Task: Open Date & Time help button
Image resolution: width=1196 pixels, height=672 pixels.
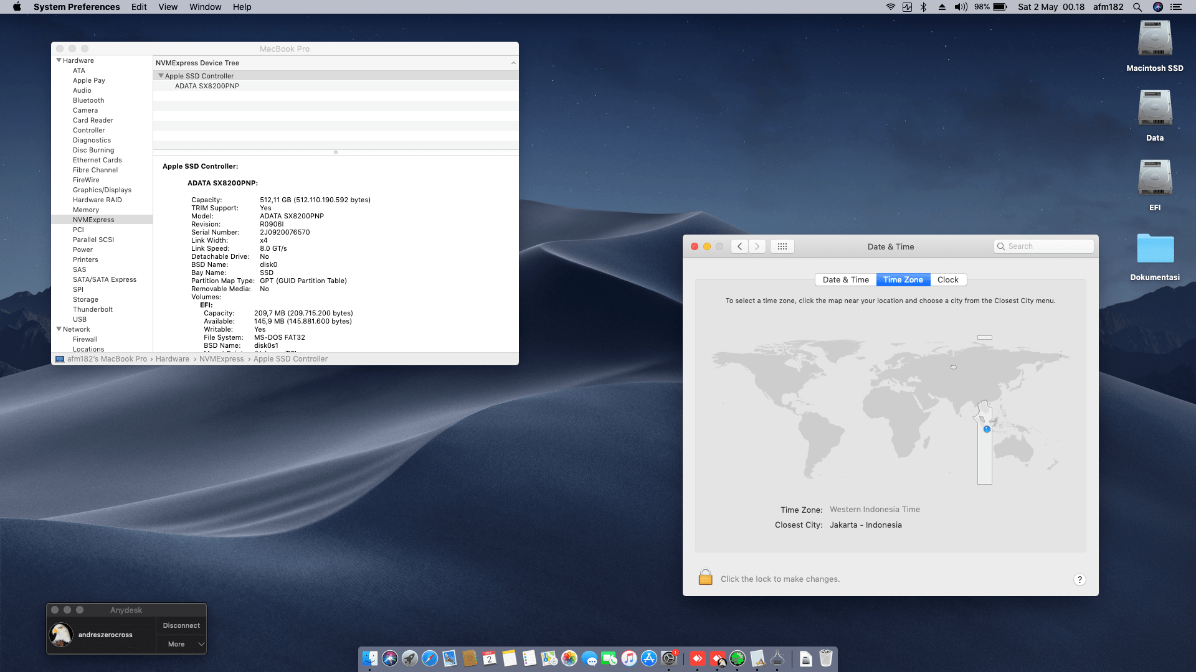Action: tap(1080, 579)
